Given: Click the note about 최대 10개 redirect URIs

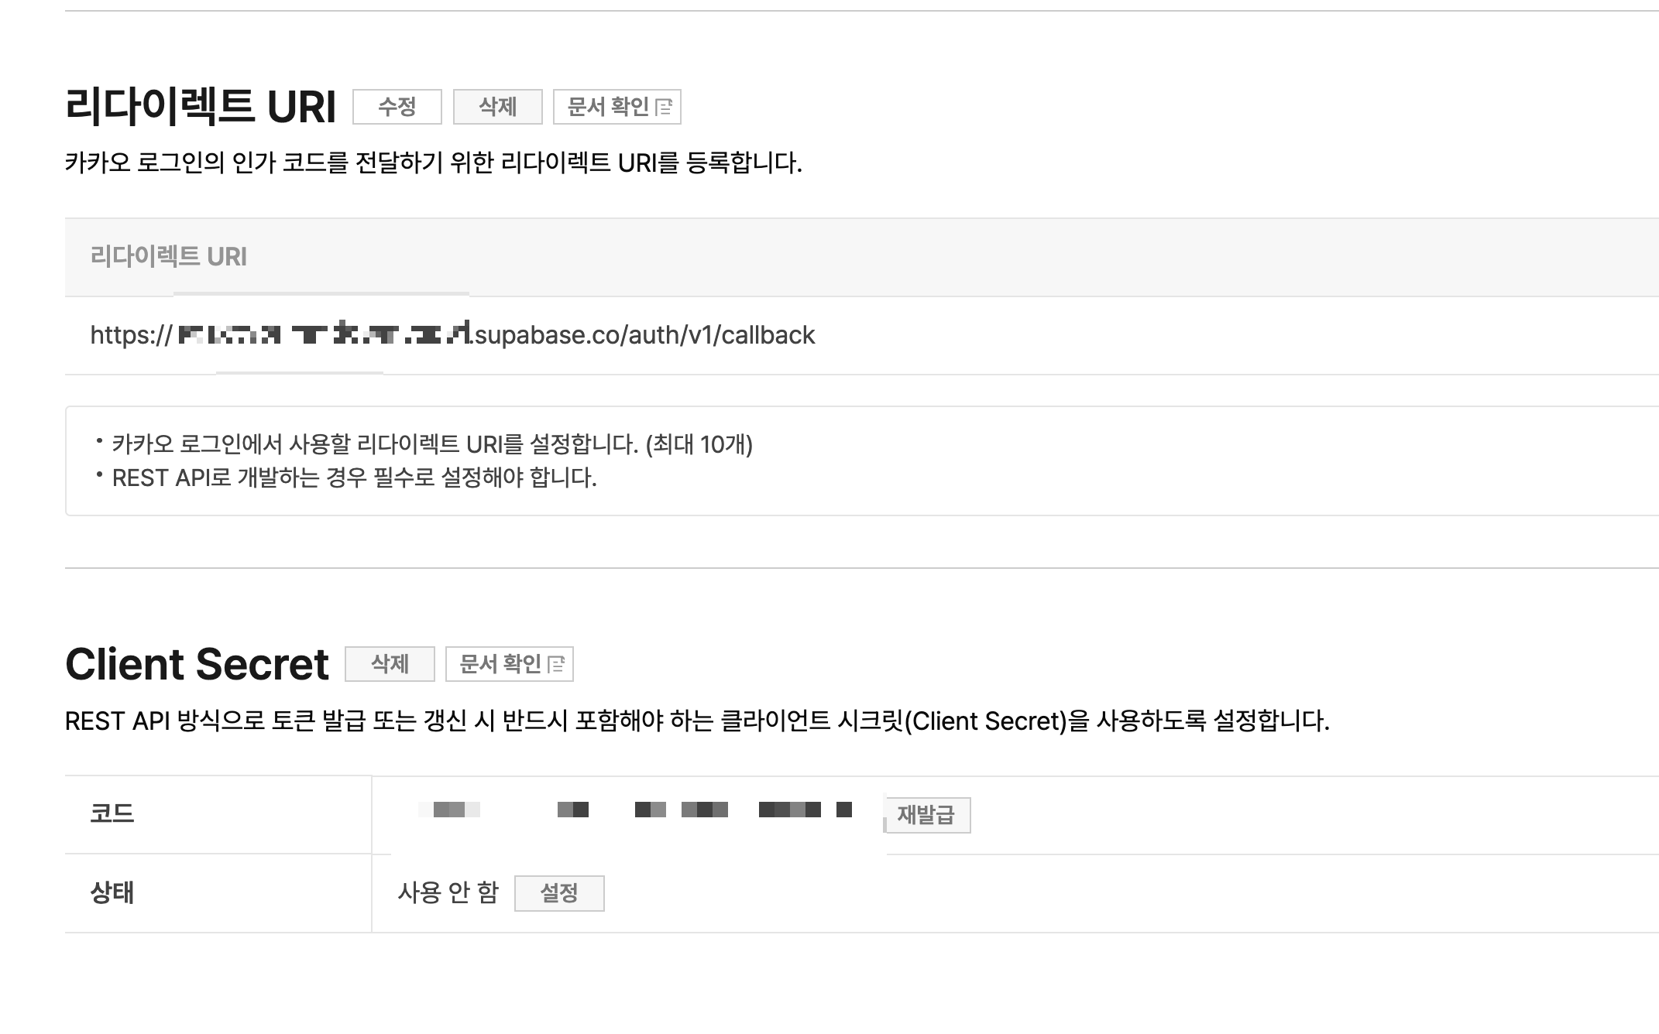Looking at the screenshot, I should coord(432,444).
